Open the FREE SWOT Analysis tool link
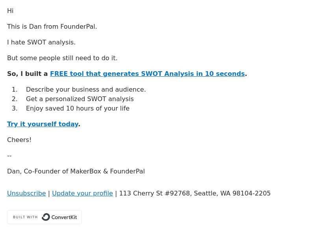 pyautogui.click(x=147, y=74)
